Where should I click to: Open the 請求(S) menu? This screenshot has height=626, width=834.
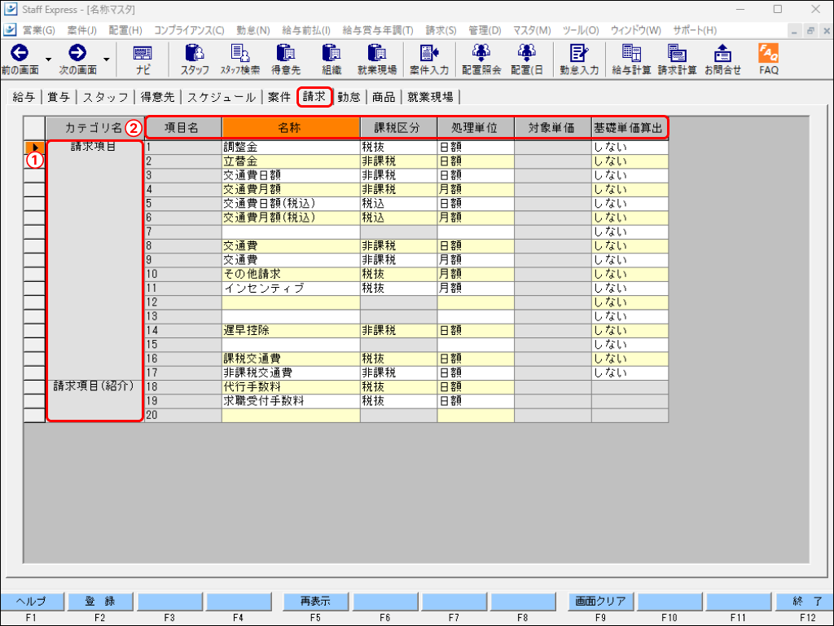441,30
